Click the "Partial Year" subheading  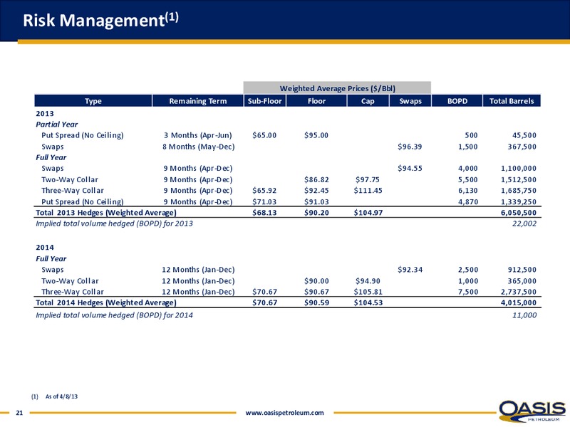tap(57, 125)
